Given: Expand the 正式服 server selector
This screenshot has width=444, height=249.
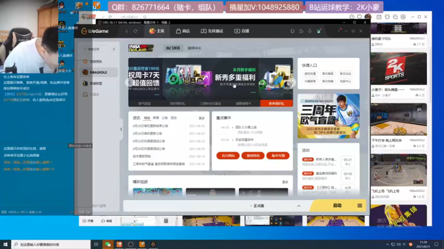Looking at the screenshot, I should pos(299,206).
